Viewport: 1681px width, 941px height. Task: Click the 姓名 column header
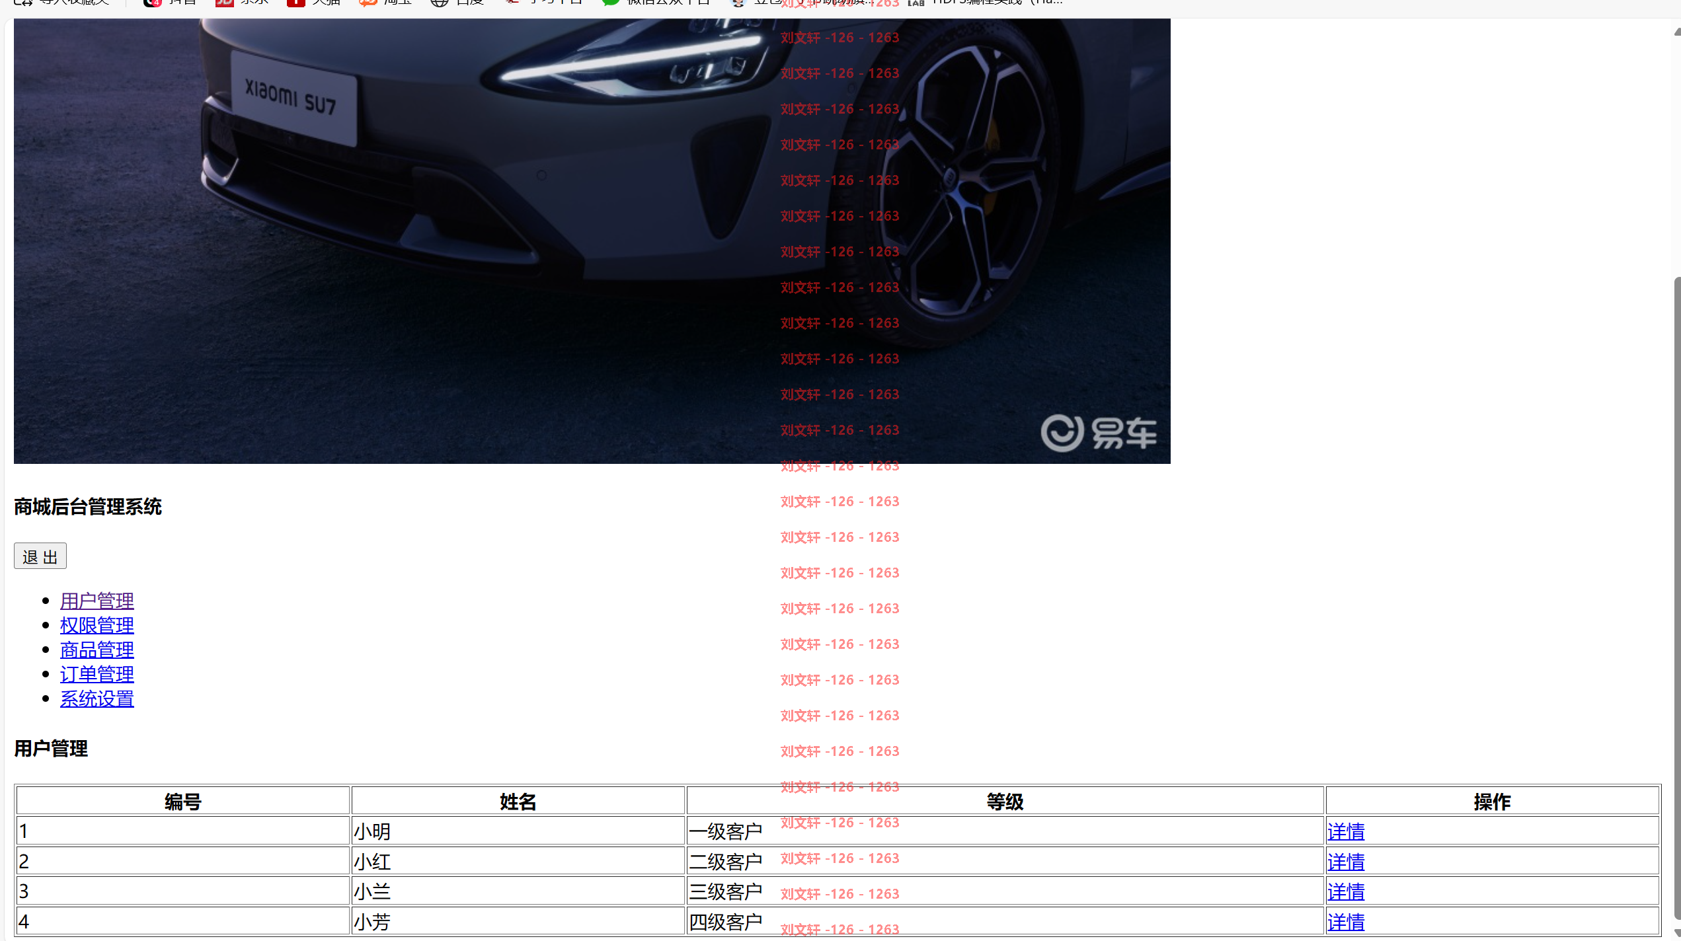pos(518,801)
